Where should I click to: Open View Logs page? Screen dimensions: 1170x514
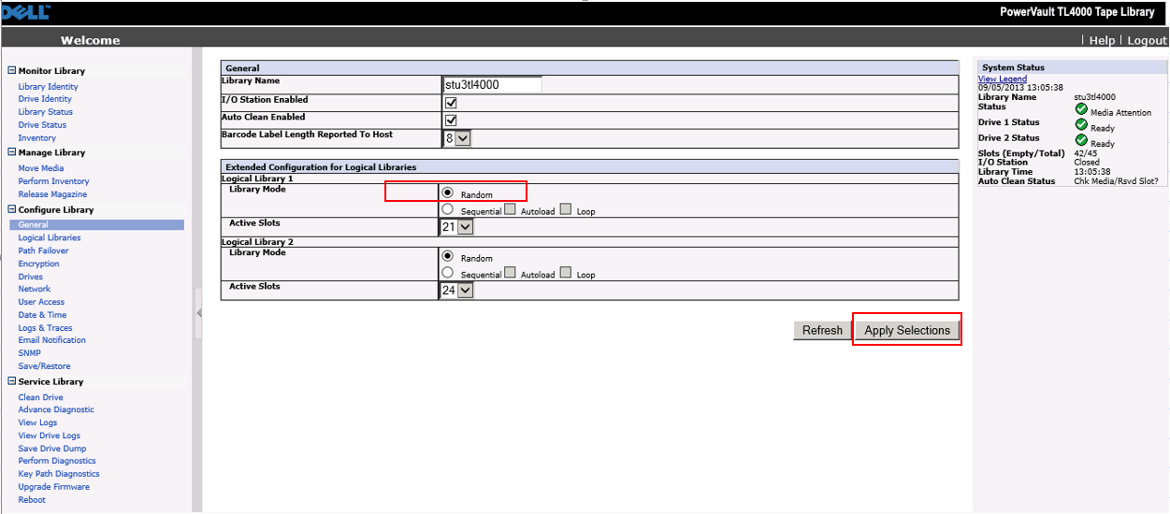point(37,423)
